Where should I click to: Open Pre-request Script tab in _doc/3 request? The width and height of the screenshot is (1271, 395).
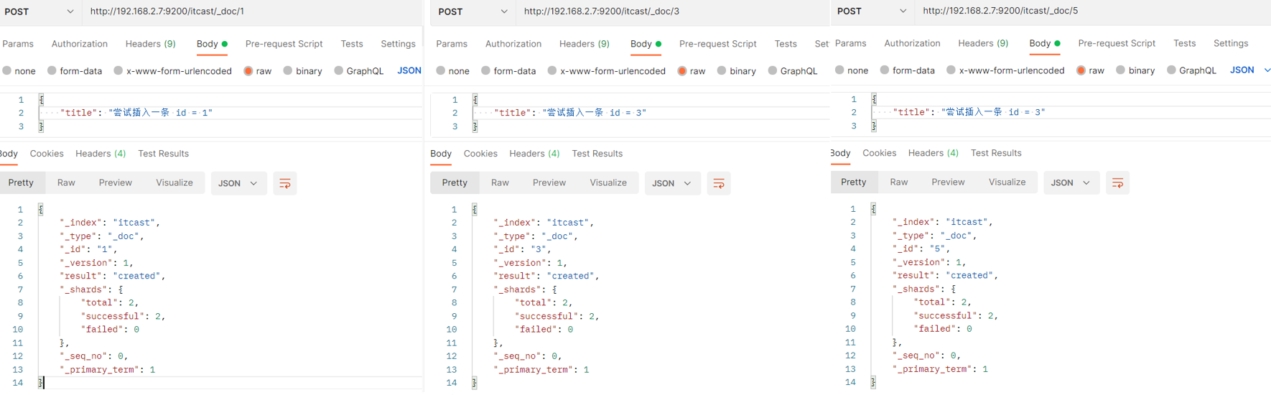coord(718,44)
